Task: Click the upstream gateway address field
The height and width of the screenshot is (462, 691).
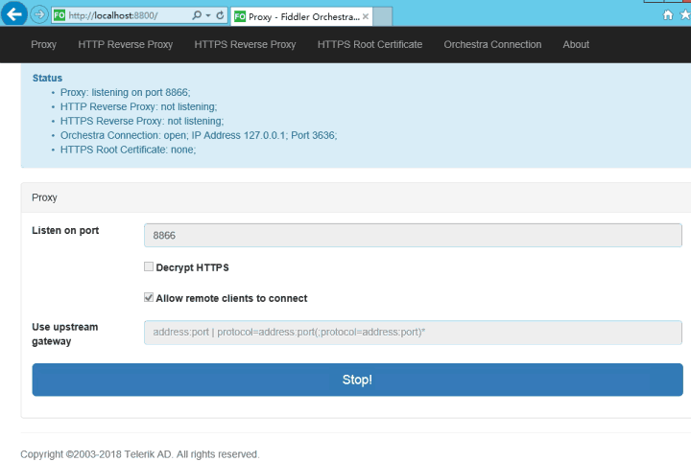Action: click(413, 333)
